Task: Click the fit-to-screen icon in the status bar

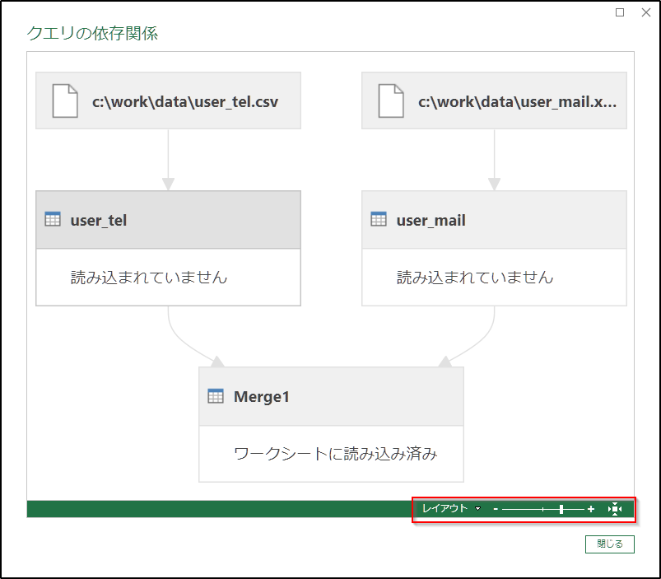Action: coord(615,509)
